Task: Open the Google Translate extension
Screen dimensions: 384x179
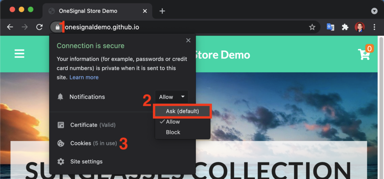Action: pyautogui.click(x=330, y=27)
